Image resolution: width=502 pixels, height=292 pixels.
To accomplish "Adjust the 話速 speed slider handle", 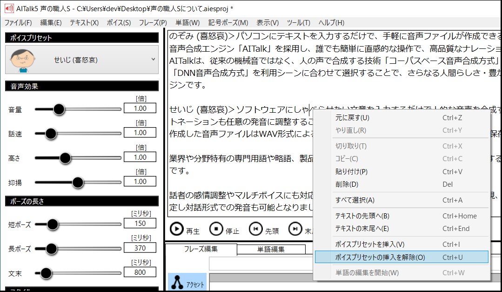I will tap(51, 134).
